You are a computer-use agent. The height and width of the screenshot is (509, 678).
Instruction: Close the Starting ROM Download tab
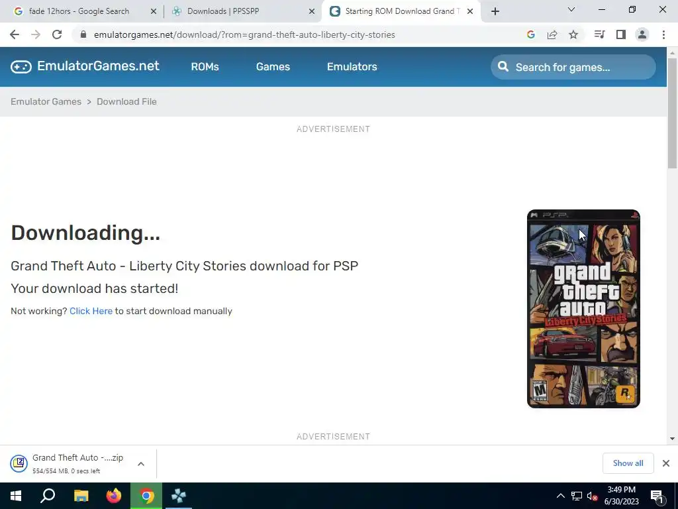tap(470, 12)
